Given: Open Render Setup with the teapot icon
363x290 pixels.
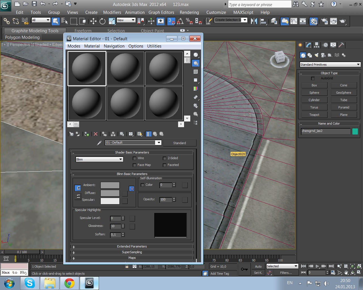Looking at the screenshot, I should click(324, 21).
